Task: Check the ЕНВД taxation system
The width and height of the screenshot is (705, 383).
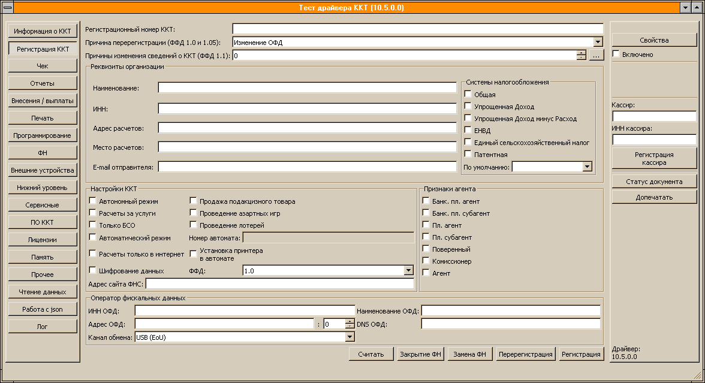Action: tap(468, 130)
